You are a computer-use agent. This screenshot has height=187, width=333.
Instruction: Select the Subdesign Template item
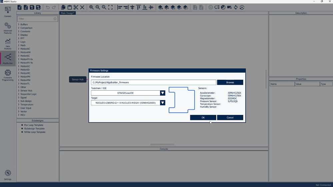click(x=34, y=129)
